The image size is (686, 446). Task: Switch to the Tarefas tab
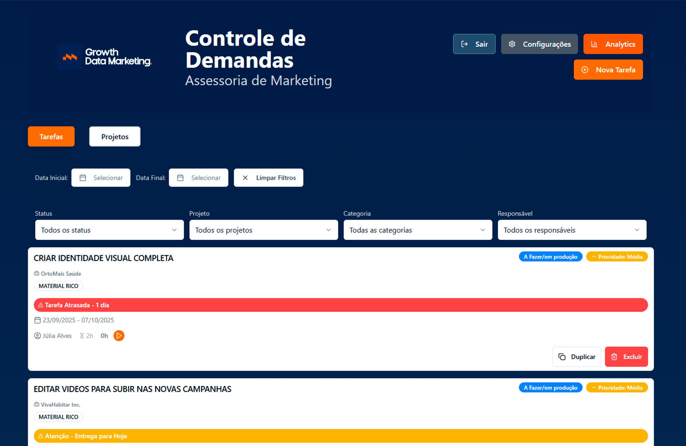[x=51, y=136]
